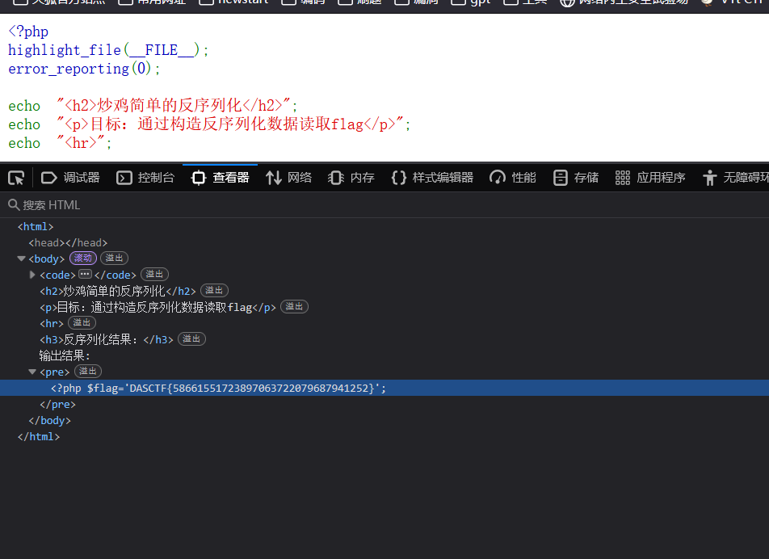Viewport: 769px width, 559px height.
Task: Click the 溢出 badge next to pre
Action: click(87, 372)
